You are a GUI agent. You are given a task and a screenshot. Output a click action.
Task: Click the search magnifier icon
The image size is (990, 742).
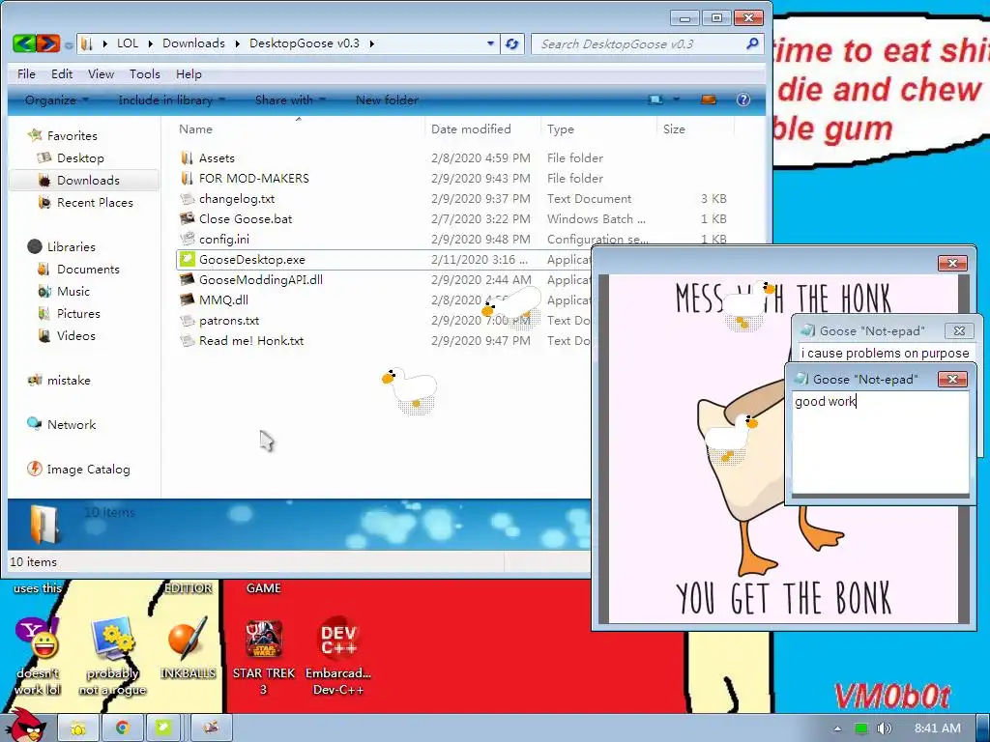[x=752, y=43]
